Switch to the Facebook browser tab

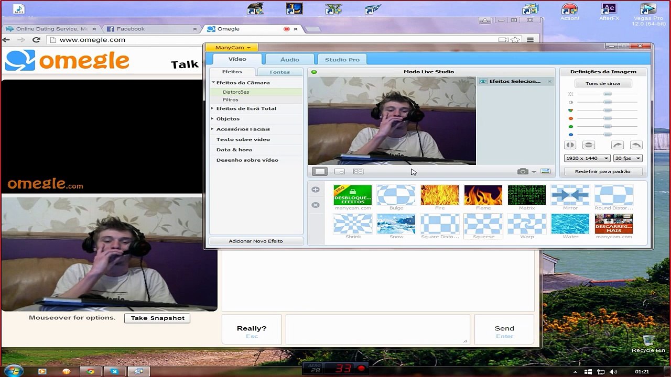tap(151, 29)
